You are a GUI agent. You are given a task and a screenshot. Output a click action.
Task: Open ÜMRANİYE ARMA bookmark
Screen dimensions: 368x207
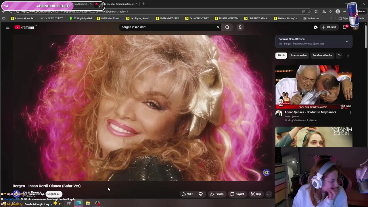(256, 18)
